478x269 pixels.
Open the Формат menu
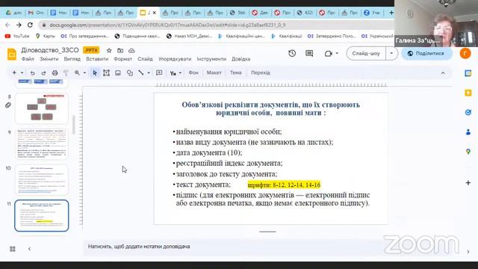point(122,59)
